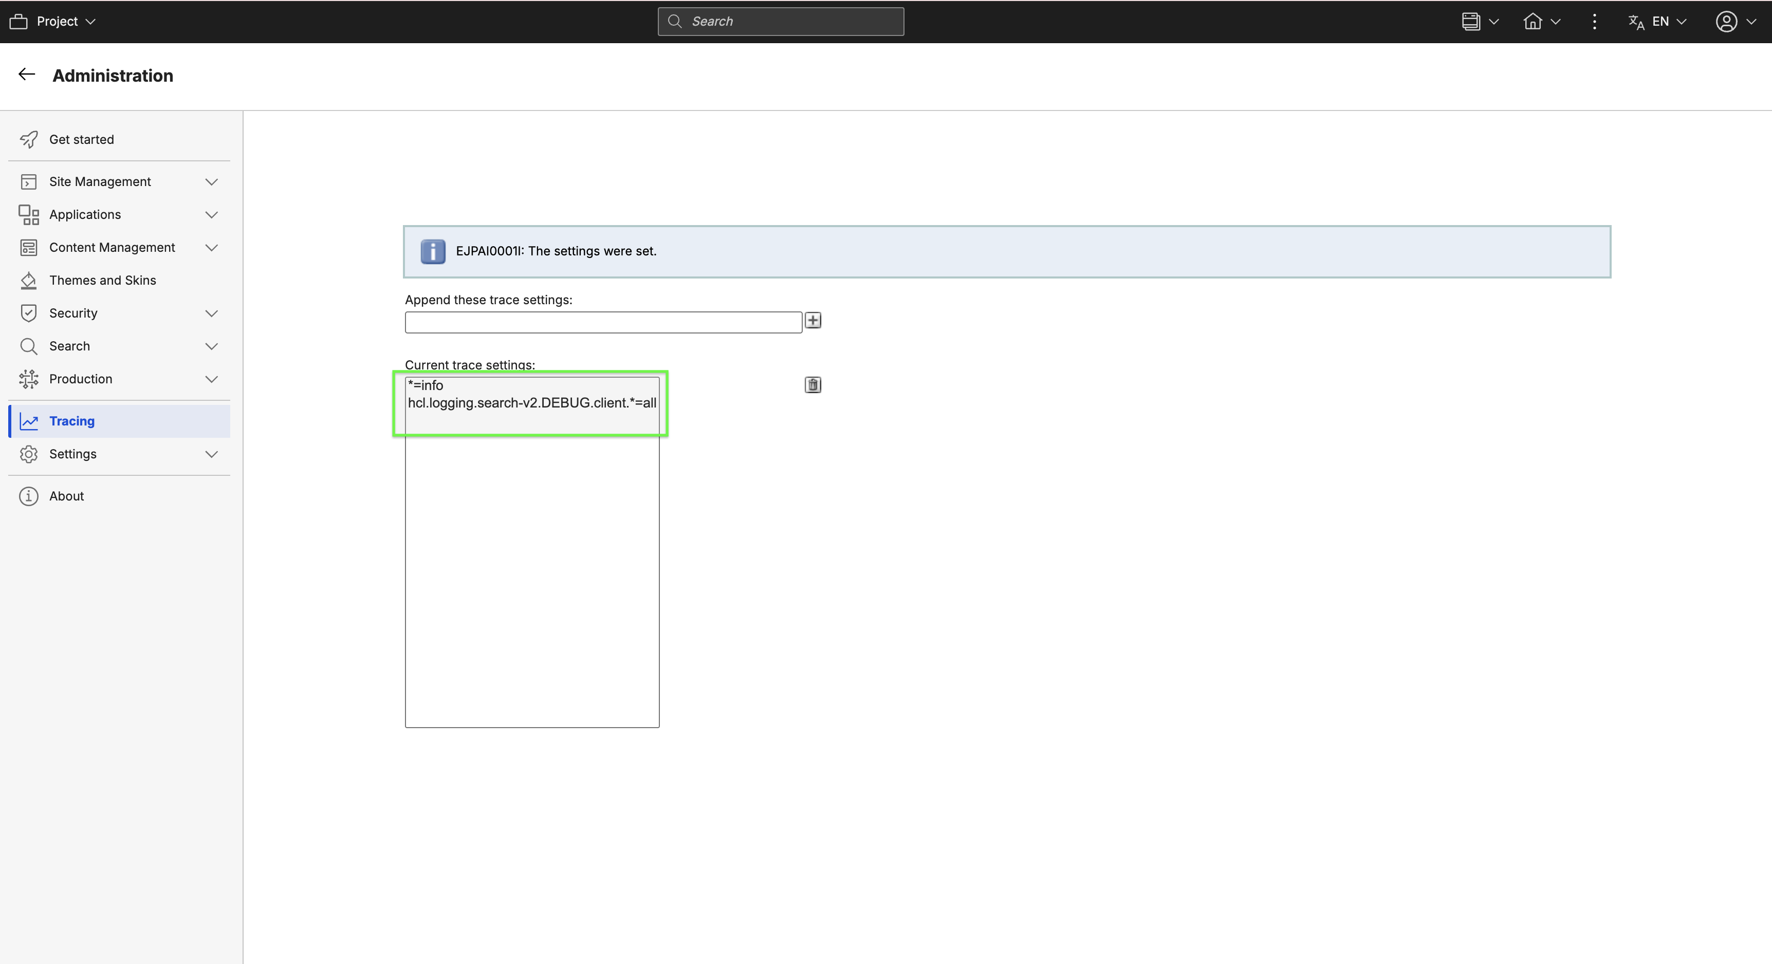1772x964 pixels.
Task: Select the hcl.logging.search-v2 trace entry
Action: [x=532, y=403]
